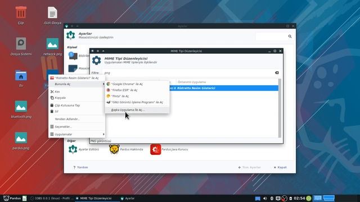Click the MIME Tipi Düzenleyicisi gear icon

[96, 61]
